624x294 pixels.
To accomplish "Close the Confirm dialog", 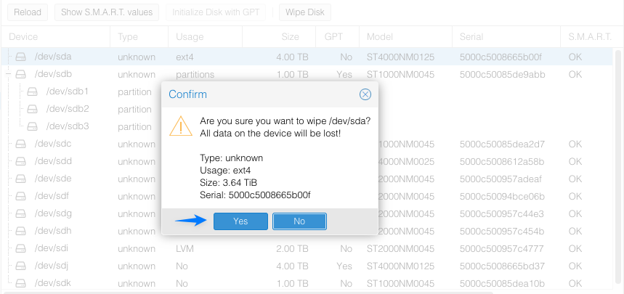I will (365, 94).
